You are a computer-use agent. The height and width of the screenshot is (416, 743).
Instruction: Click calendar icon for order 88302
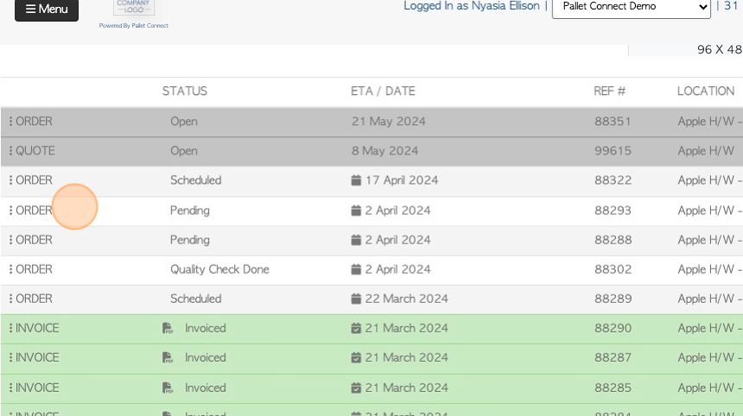click(356, 268)
